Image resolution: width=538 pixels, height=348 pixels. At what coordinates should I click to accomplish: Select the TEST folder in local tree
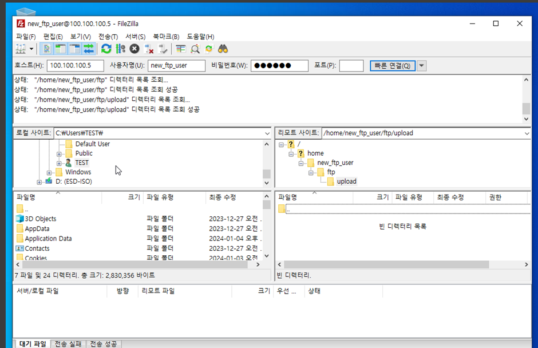[82, 163]
